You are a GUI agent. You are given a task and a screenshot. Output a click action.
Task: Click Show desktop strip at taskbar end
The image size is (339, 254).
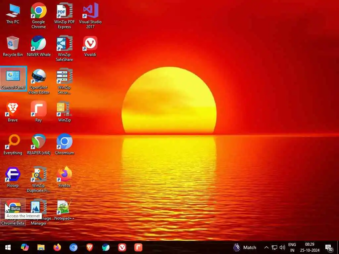point(338,247)
